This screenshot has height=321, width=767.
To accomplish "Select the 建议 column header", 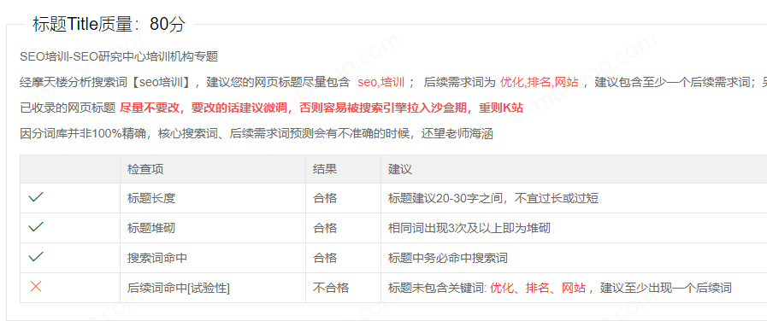I will (x=400, y=169).
